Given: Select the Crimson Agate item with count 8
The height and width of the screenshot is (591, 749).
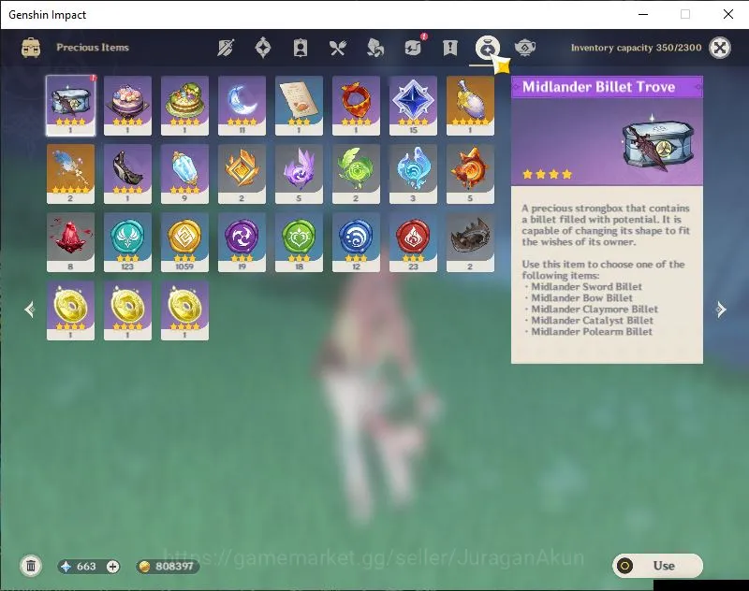Looking at the screenshot, I should pos(70,242).
